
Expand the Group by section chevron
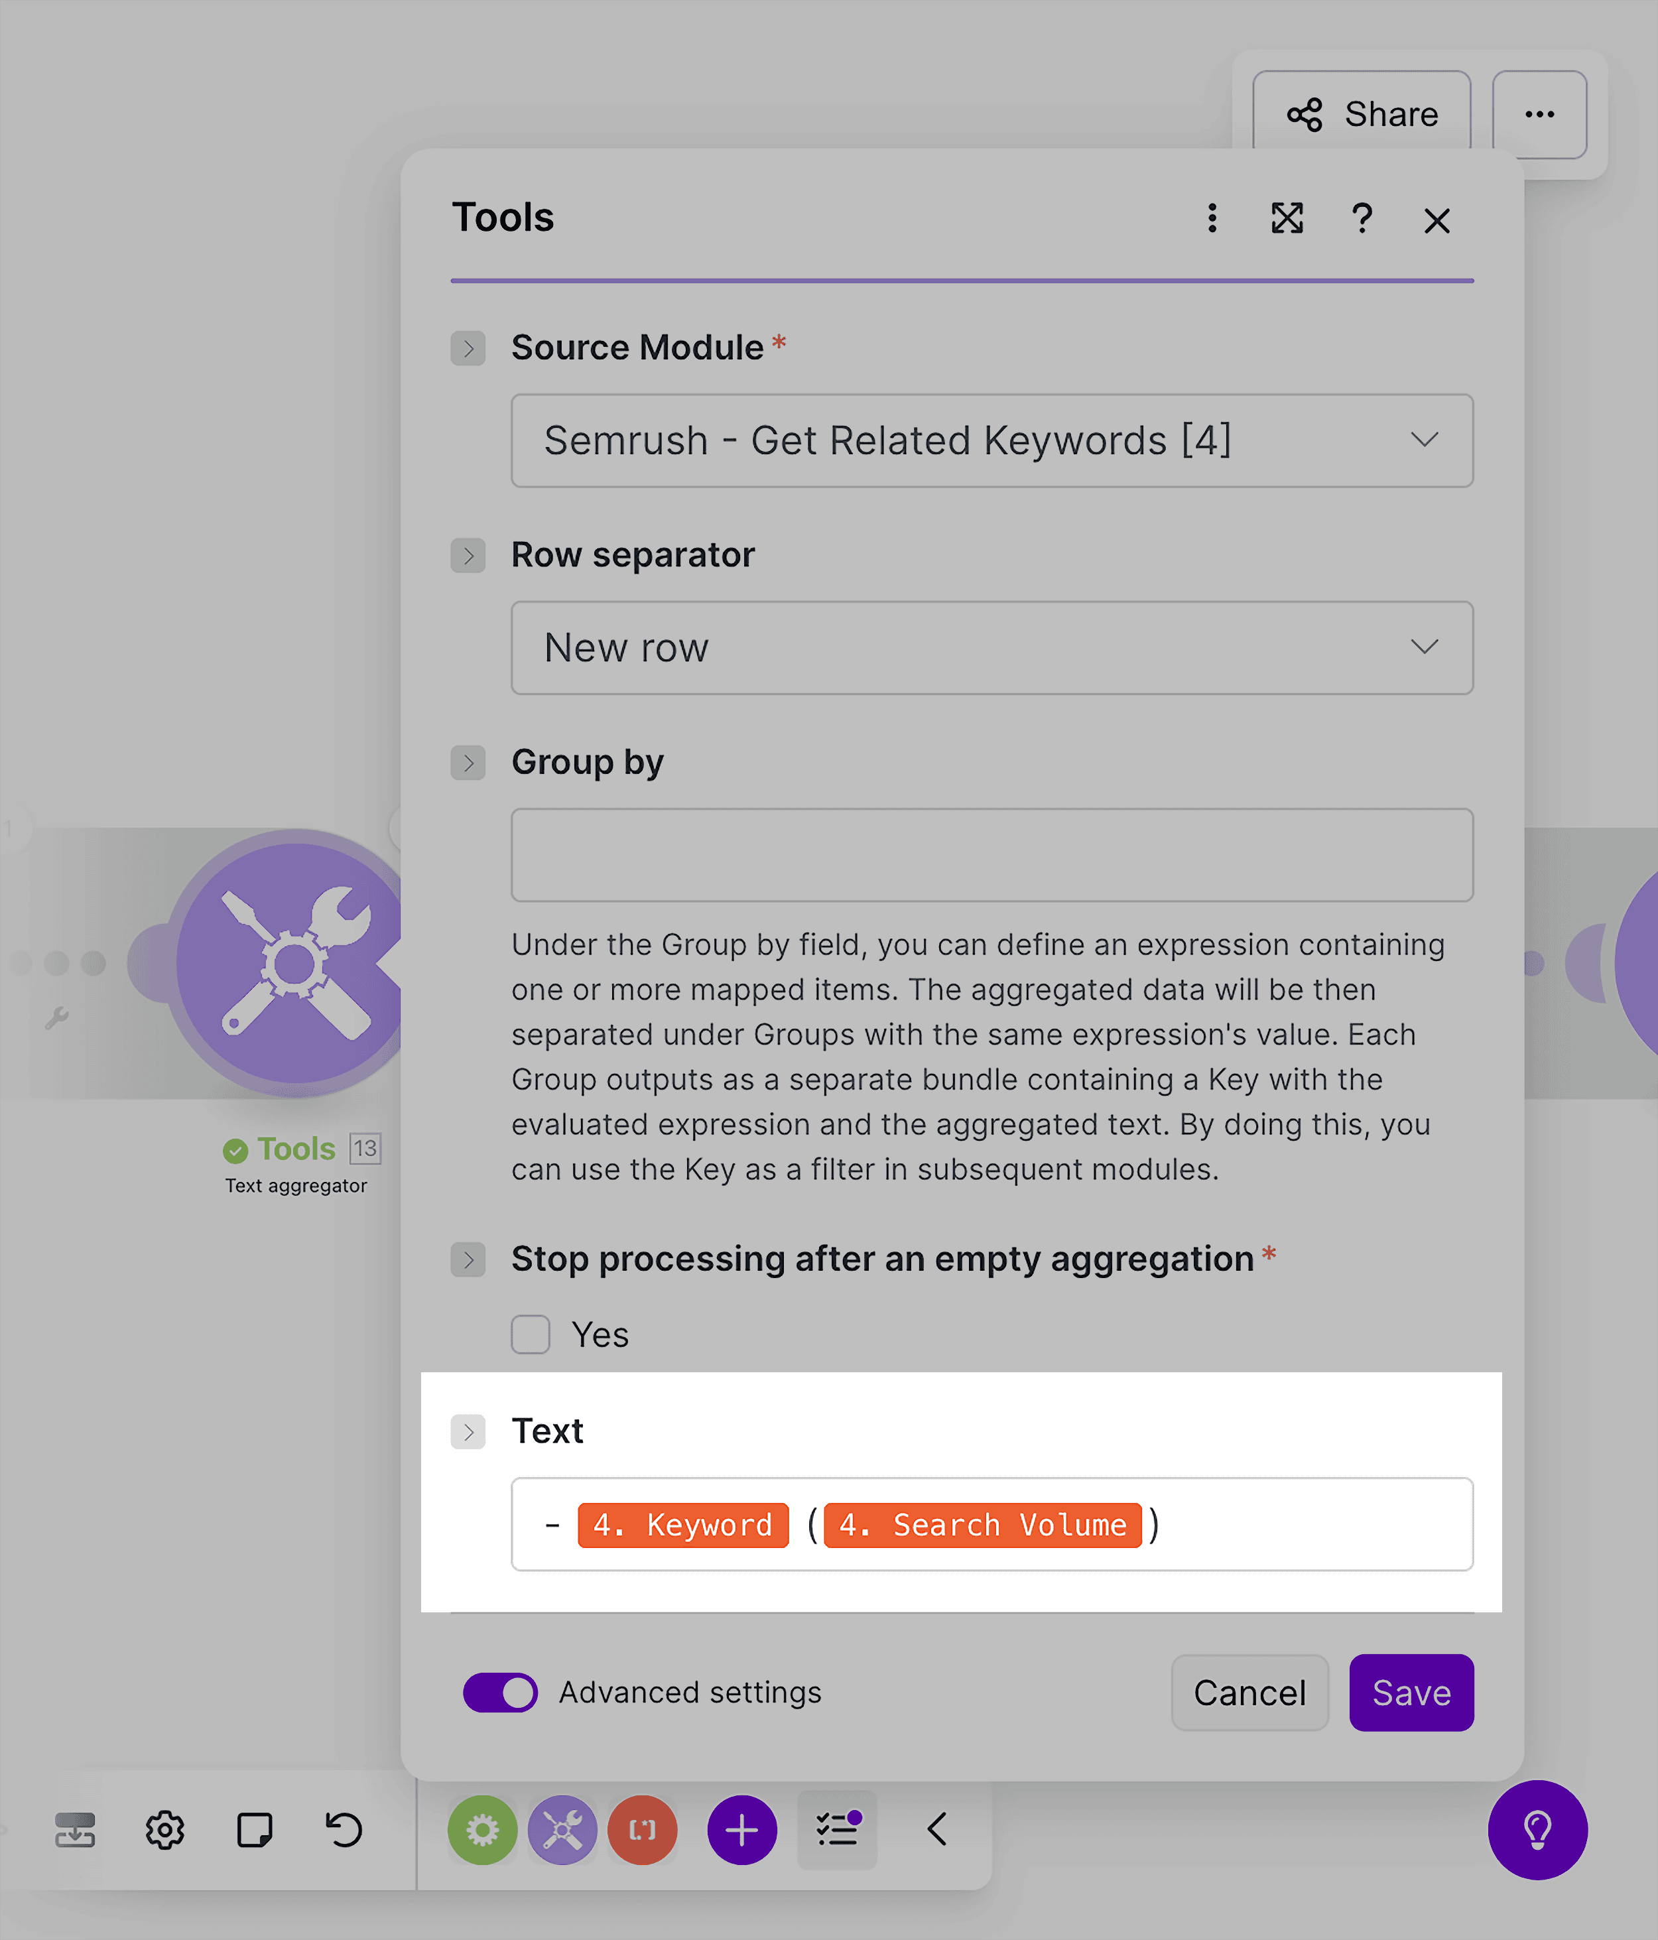(468, 763)
